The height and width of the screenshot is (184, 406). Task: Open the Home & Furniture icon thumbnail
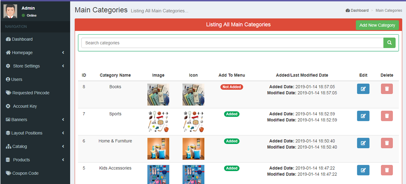tap(193, 149)
